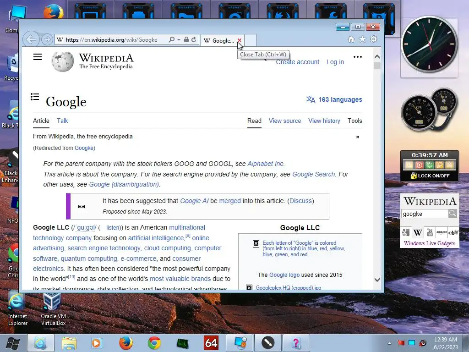Click the red power button in lock gadget
This screenshot has height=352, width=469.
(420, 165)
